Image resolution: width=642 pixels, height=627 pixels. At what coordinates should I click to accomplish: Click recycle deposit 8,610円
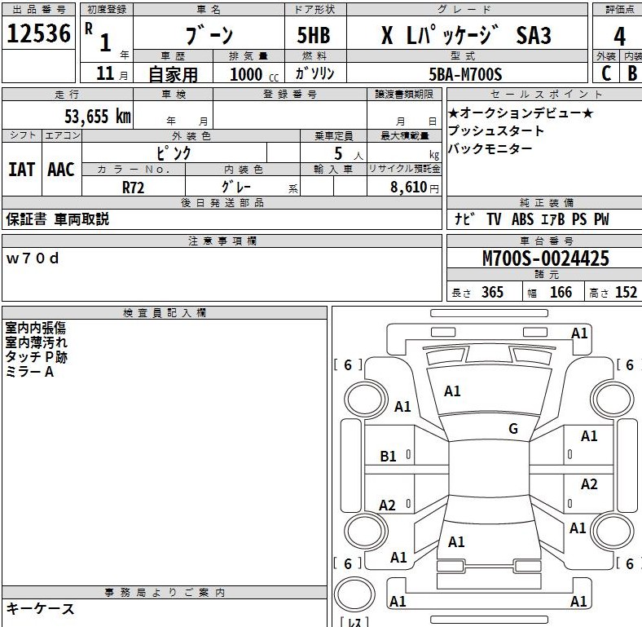[x=415, y=188]
